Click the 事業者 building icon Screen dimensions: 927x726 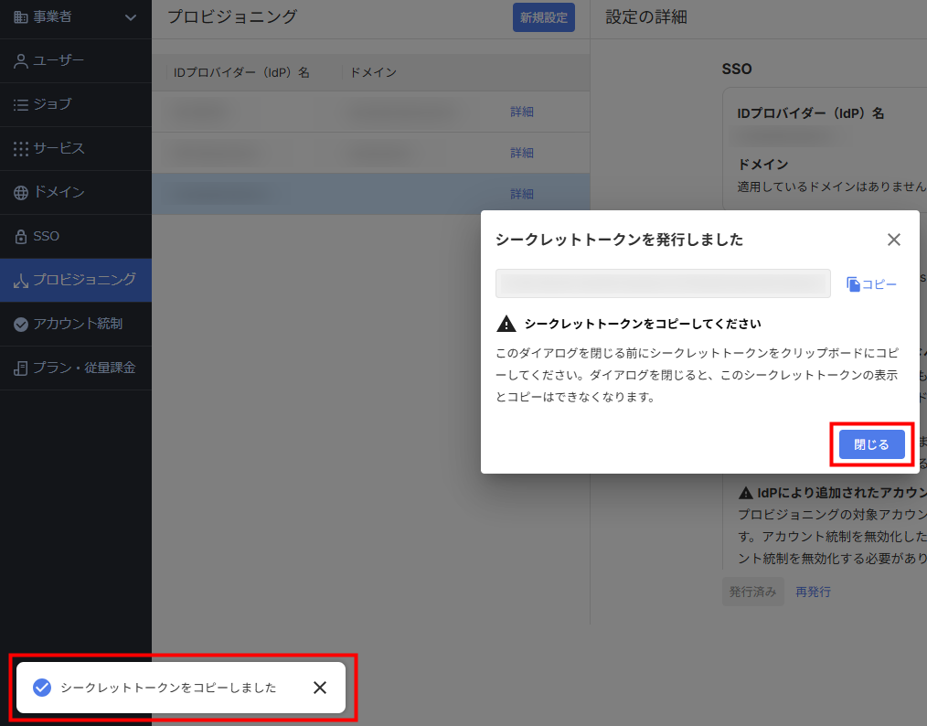[21, 17]
